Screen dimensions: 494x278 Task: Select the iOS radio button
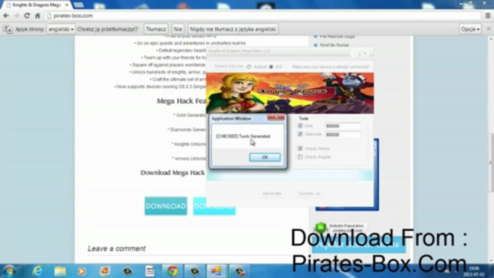point(271,67)
